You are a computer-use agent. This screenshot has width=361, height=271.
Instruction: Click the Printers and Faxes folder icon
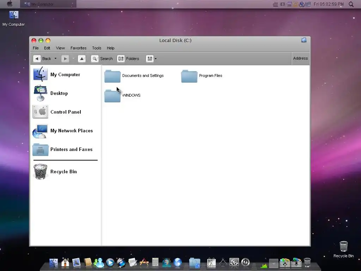tap(41, 150)
